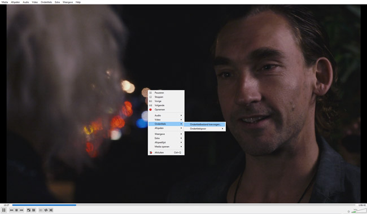The height and width of the screenshot is (214, 367).
Task: Choose Afsluiten to quit VLC
Action: click(166, 152)
